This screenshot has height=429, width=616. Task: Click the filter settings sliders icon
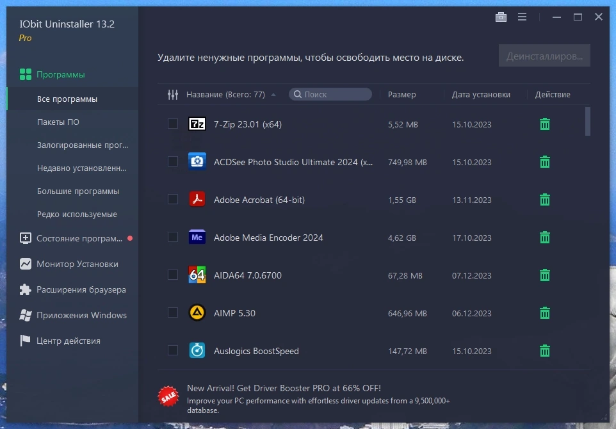click(173, 95)
